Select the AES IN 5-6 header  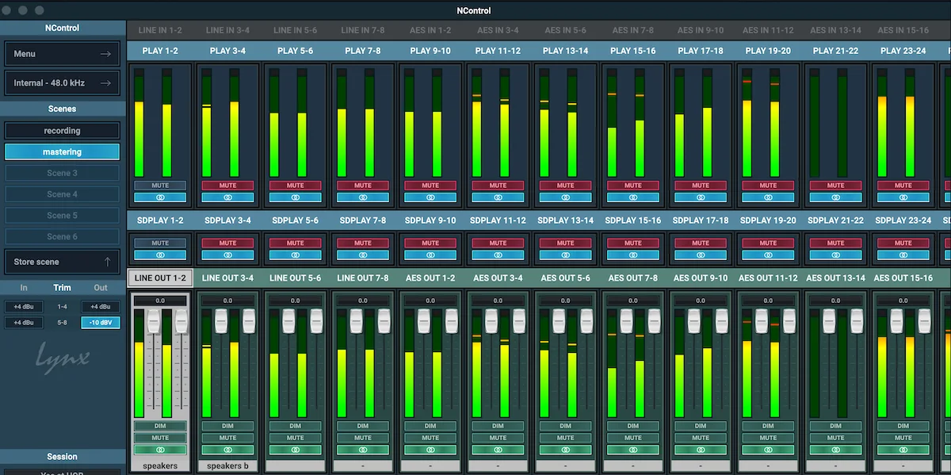(565, 30)
